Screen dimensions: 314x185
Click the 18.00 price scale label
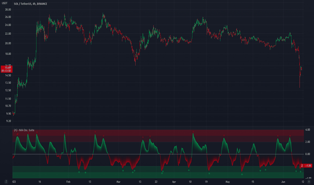(8, 54)
